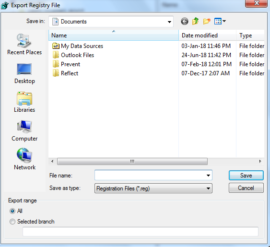This screenshot has width=270, height=247.
Task: Click the scroll right arrow of file list
Action: [260, 162]
